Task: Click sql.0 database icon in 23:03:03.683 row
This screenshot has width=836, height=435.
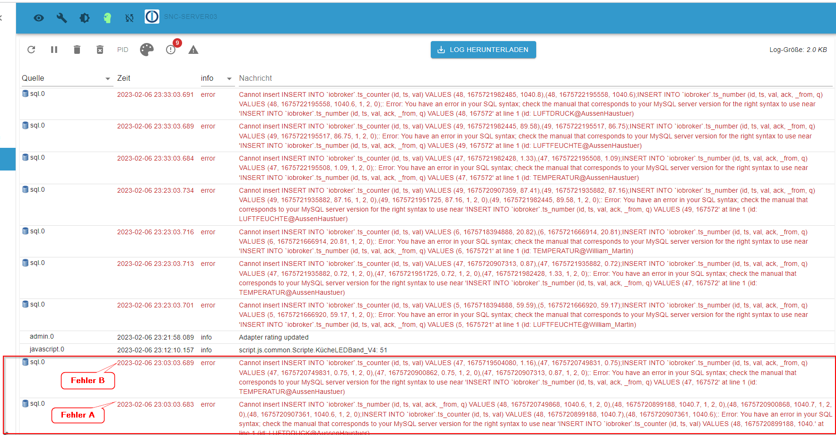Action: [x=26, y=403]
